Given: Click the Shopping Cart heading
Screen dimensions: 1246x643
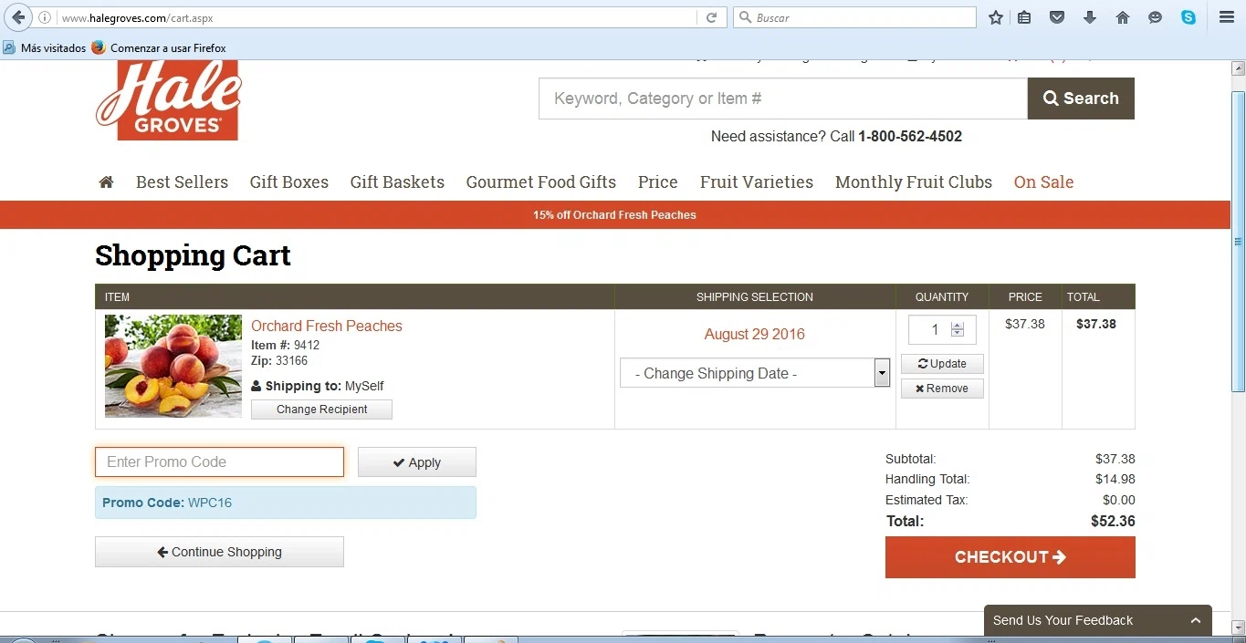Looking at the screenshot, I should 193,256.
